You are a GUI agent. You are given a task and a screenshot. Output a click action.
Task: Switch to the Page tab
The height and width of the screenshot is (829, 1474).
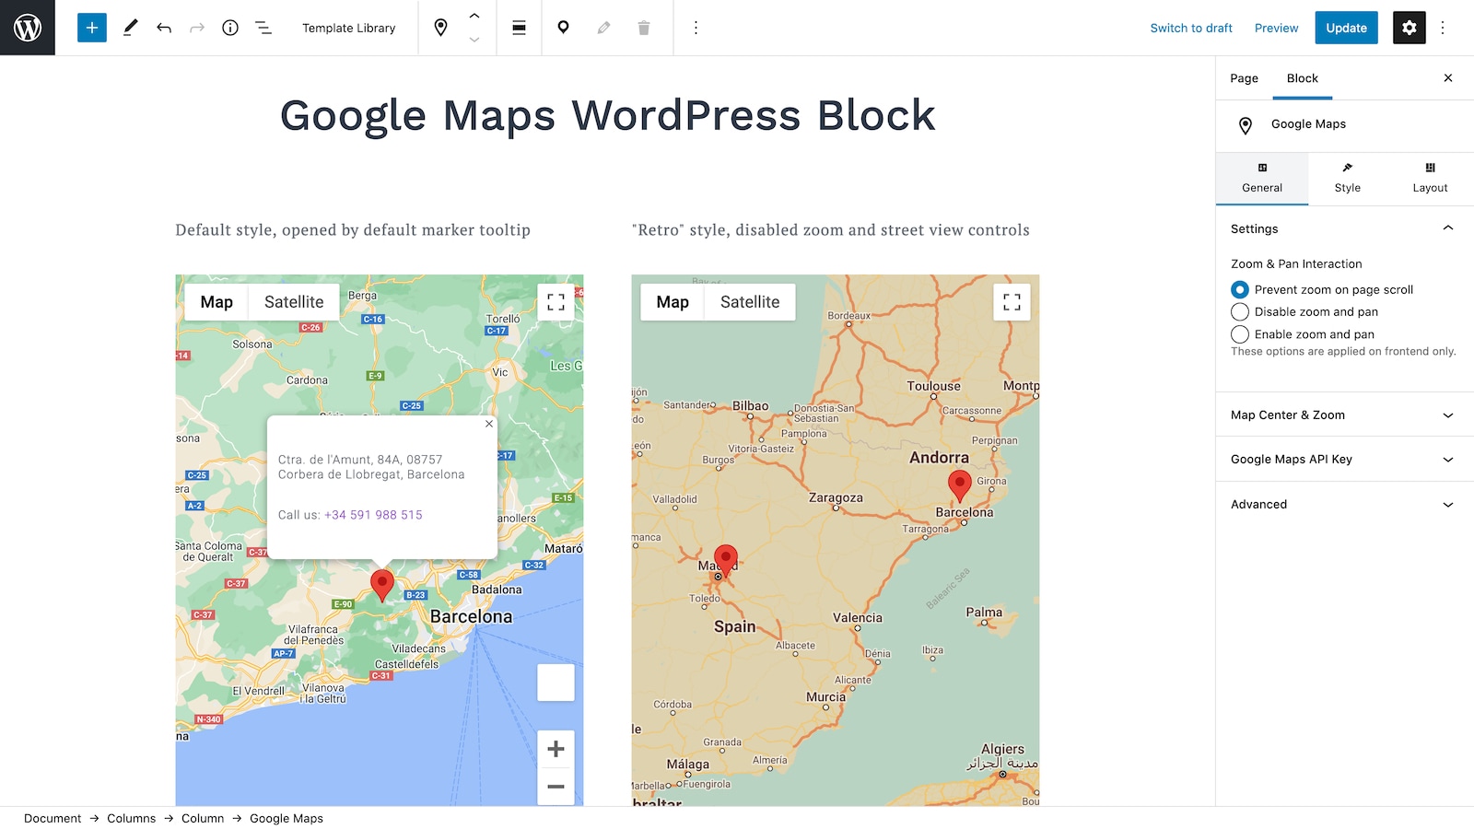point(1244,78)
